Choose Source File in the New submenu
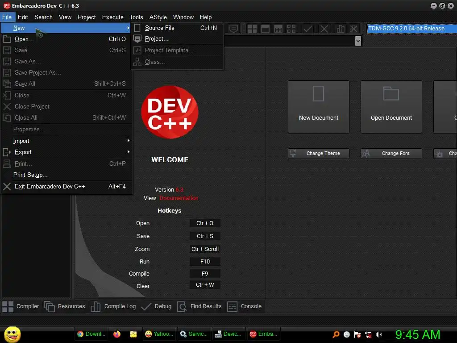This screenshot has height=343, width=457. point(177,28)
